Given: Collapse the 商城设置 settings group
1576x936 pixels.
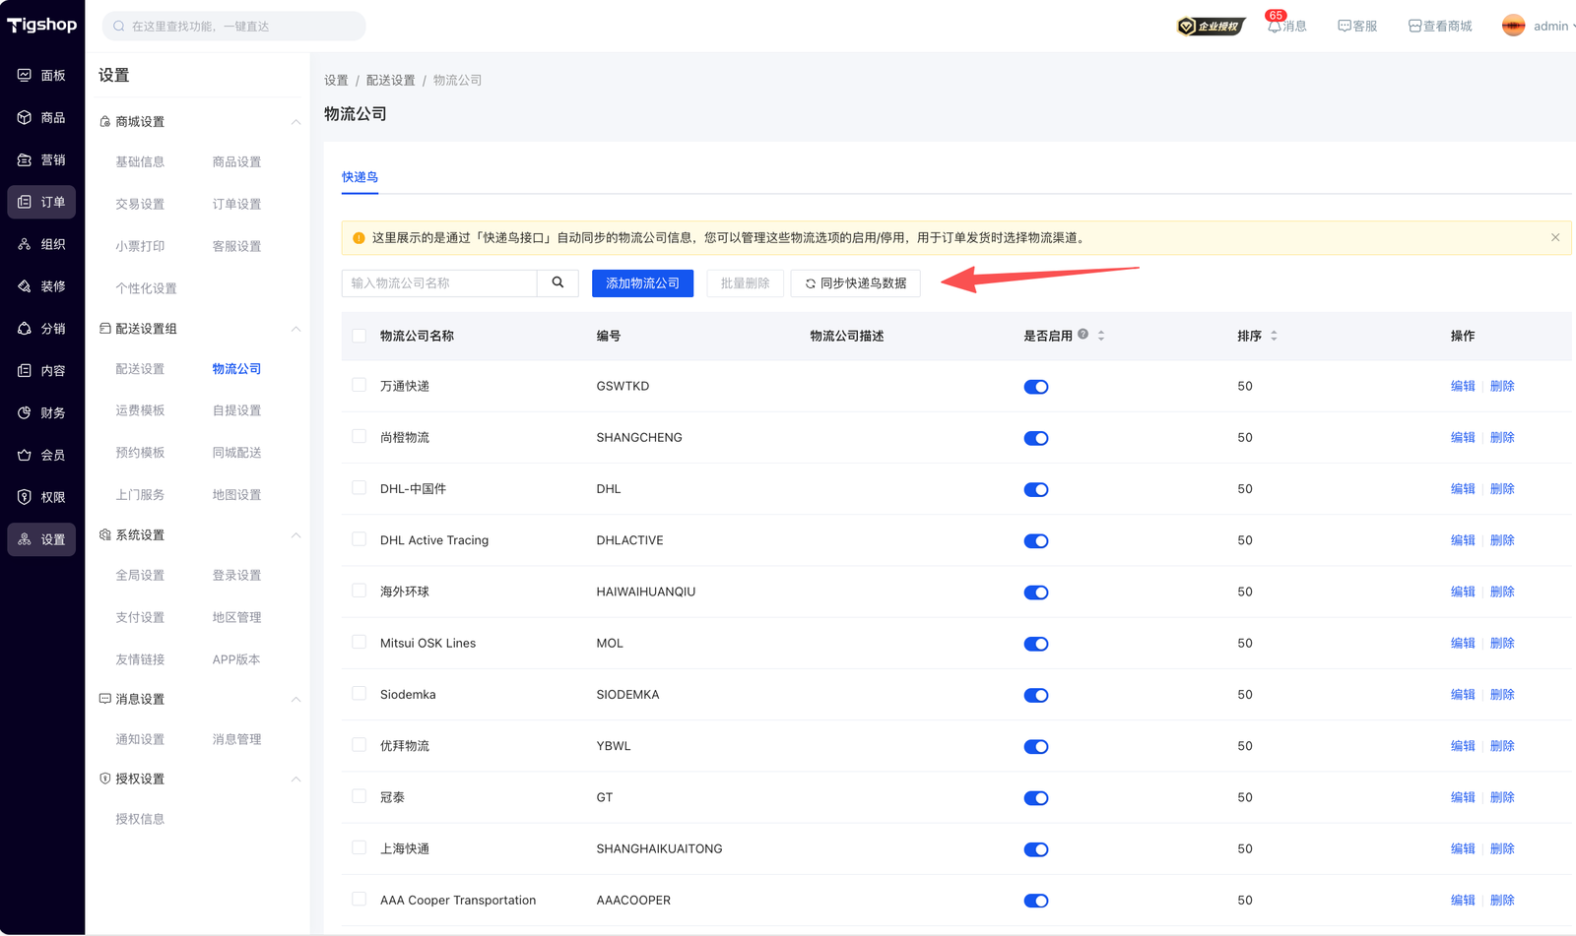Looking at the screenshot, I should click(295, 122).
